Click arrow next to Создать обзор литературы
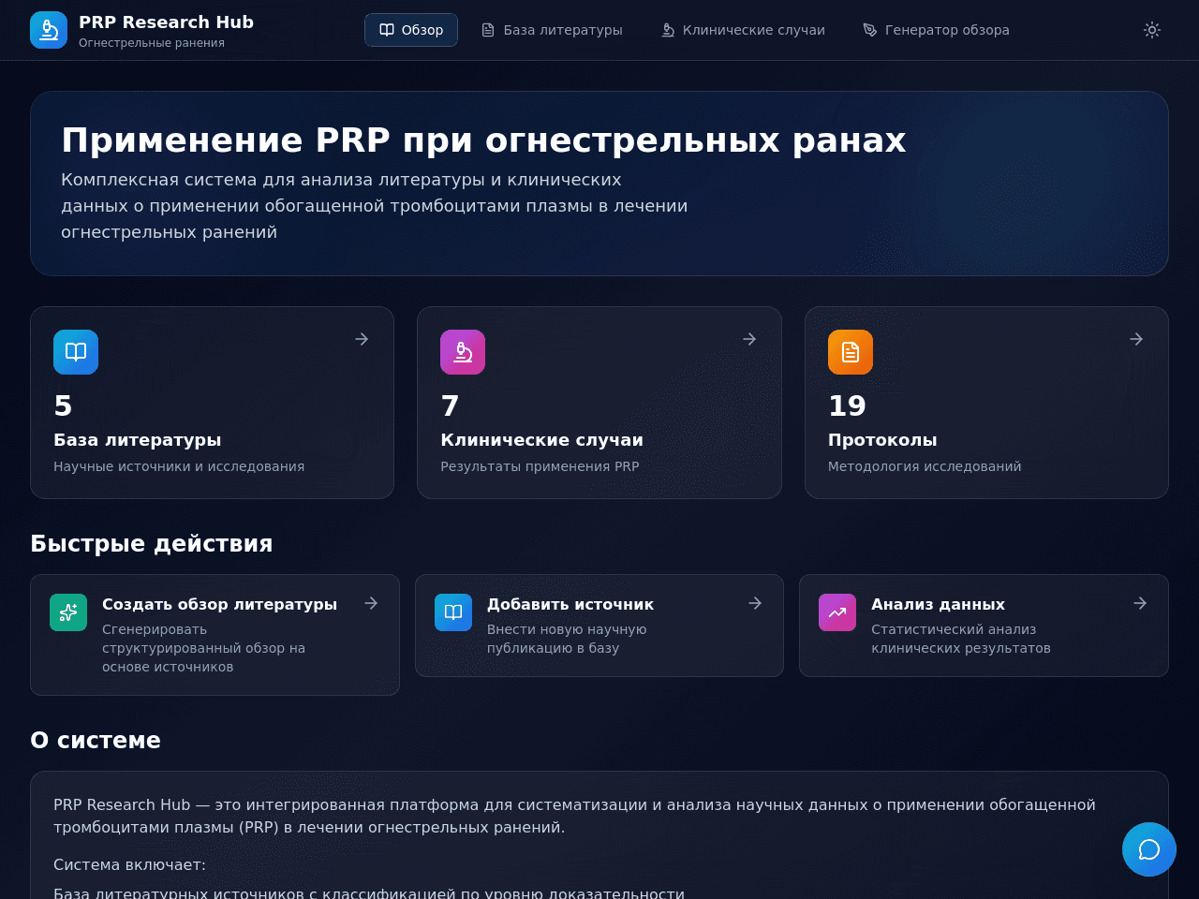This screenshot has height=899, width=1199. click(371, 603)
